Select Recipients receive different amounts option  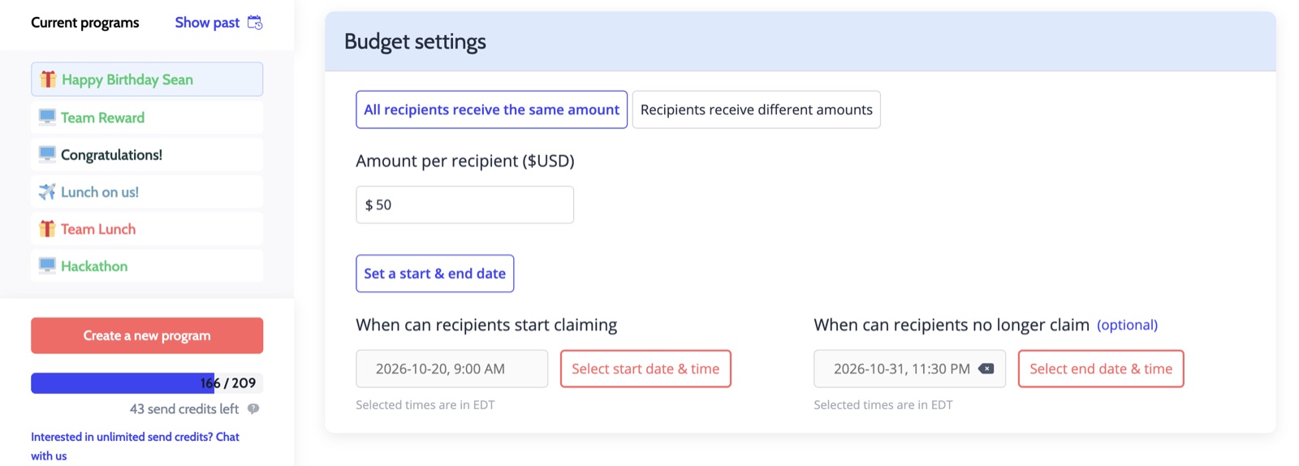coord(756,110)
